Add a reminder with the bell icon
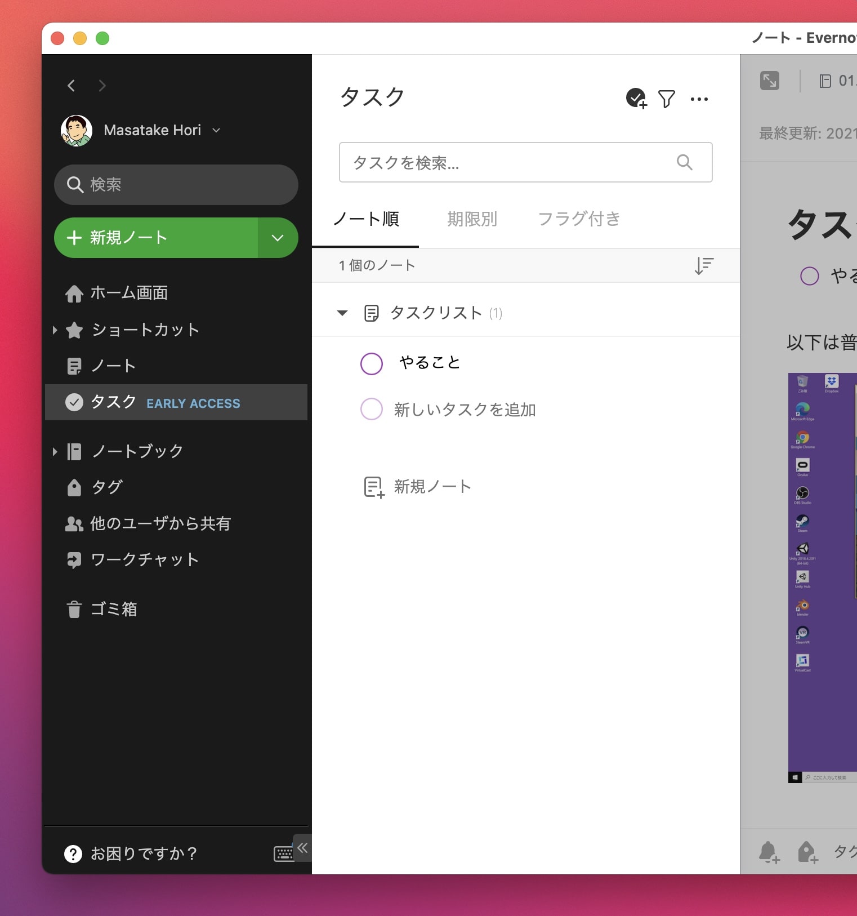The image size is (857, 916). 769,852
